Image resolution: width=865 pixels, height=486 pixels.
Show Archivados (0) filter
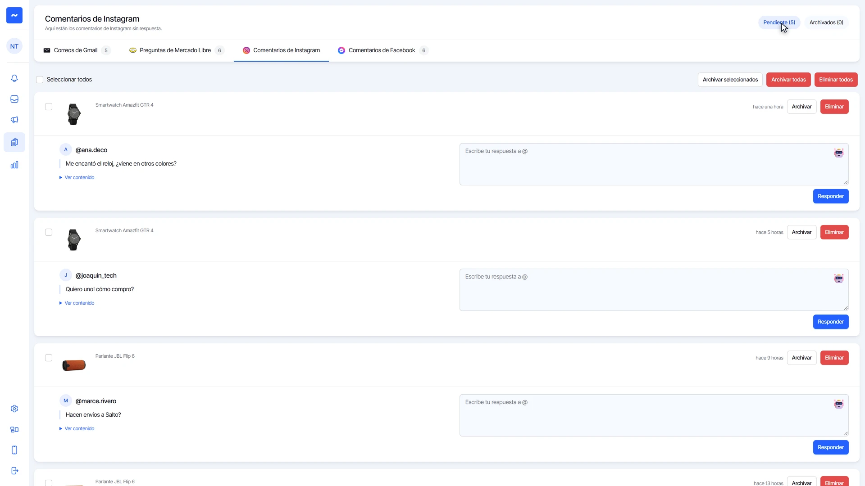pyautogui.click(x=826, y=22)
